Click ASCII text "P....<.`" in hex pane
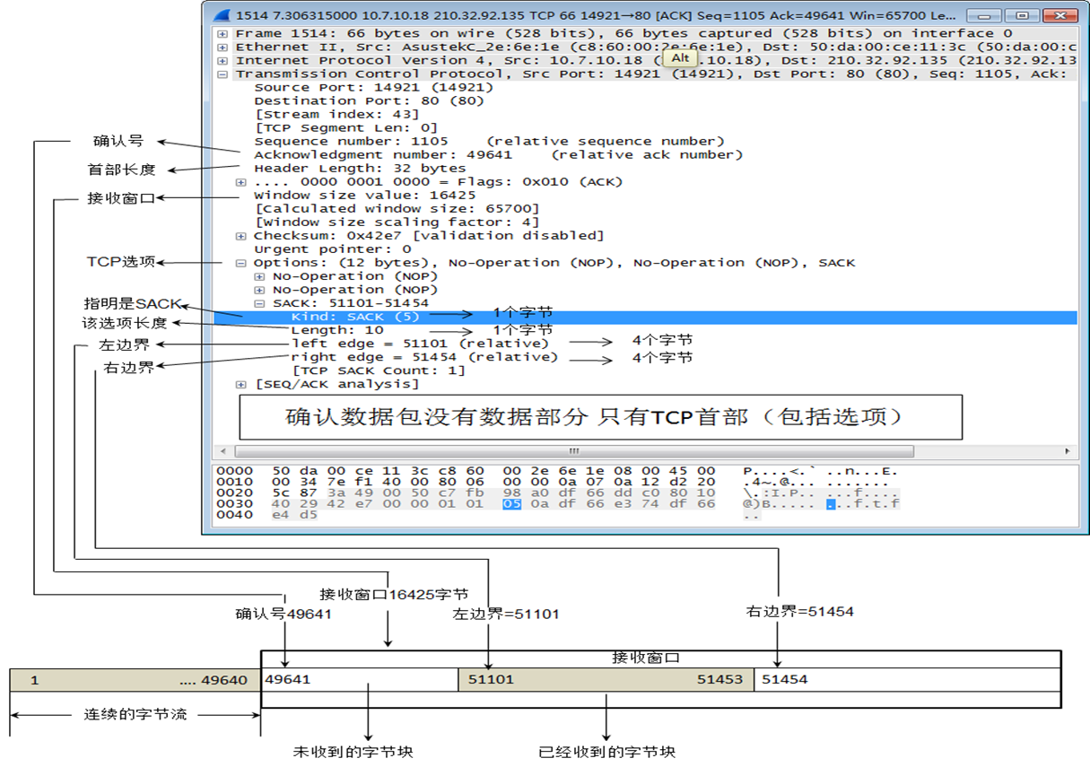This screenshot has height=767, width=1090. pos(779,471)
